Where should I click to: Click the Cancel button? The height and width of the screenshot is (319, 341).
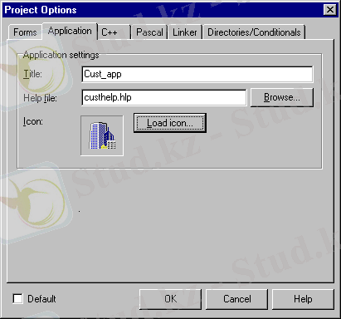(x=237, y=299)
